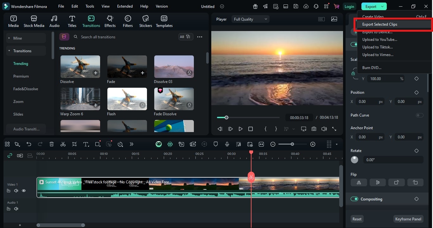Open the Full Quality player dropdown

[x=250, y=19]
